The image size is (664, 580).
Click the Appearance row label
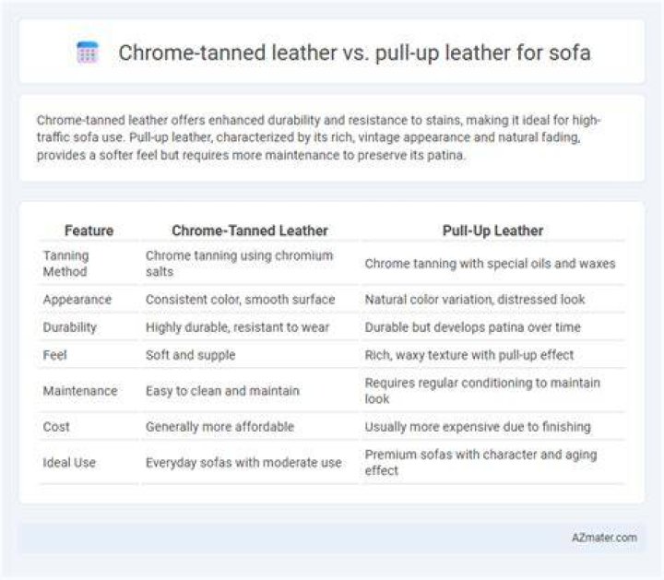(77, 300)
